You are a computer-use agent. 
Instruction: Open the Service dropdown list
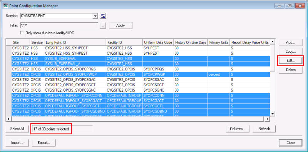(95, 16)
